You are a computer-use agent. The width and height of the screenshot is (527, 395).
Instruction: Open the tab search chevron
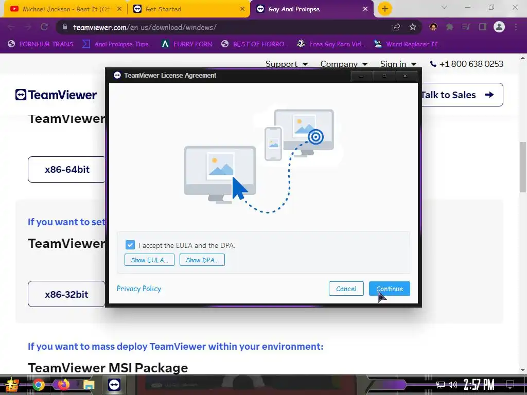[x=444, y=7]
